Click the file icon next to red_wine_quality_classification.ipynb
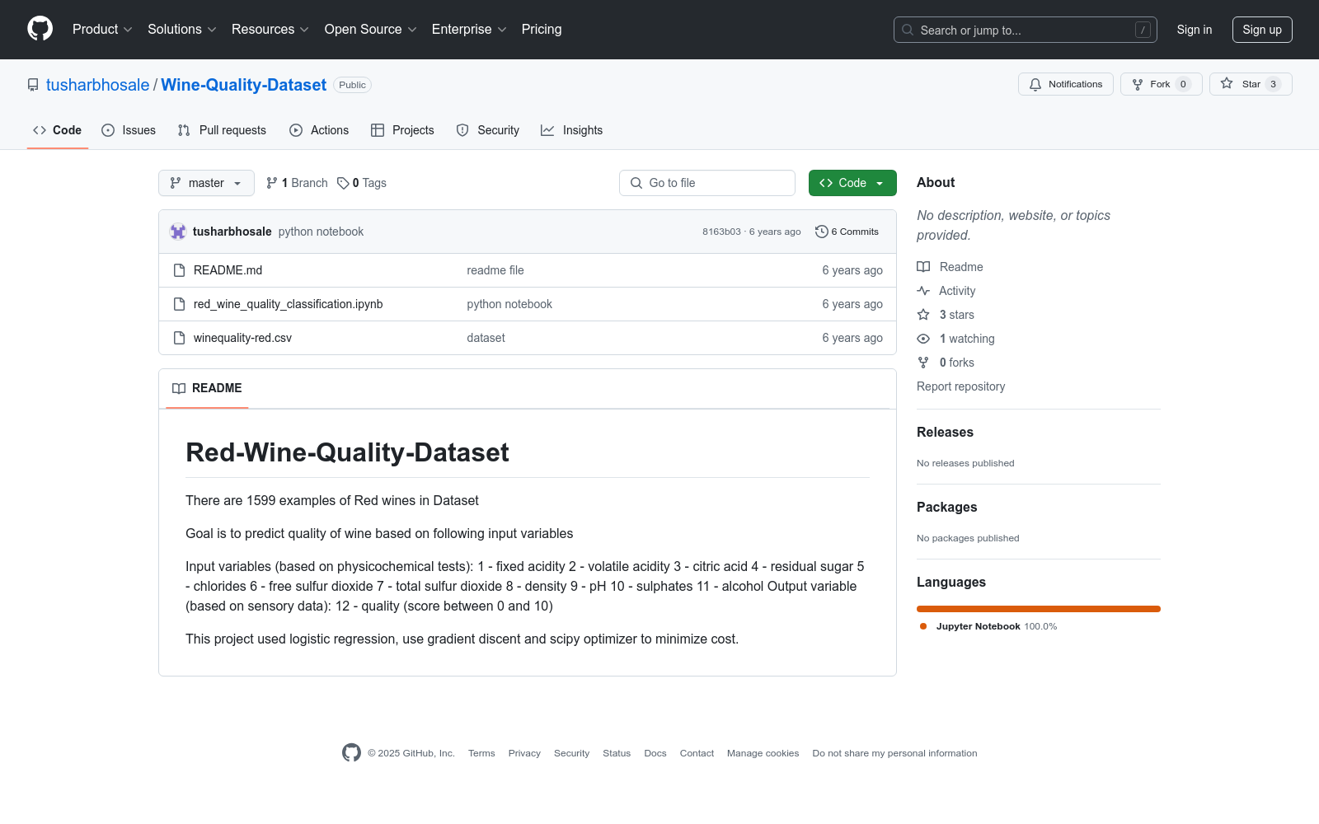This screenshot has height=824, width=1319. click(179, 304)
